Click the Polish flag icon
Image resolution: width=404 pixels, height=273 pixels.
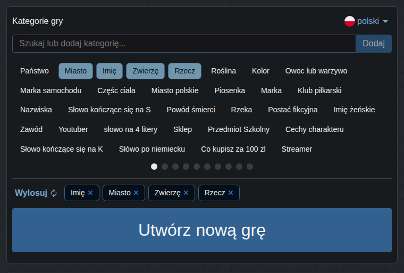coord(350,21)
